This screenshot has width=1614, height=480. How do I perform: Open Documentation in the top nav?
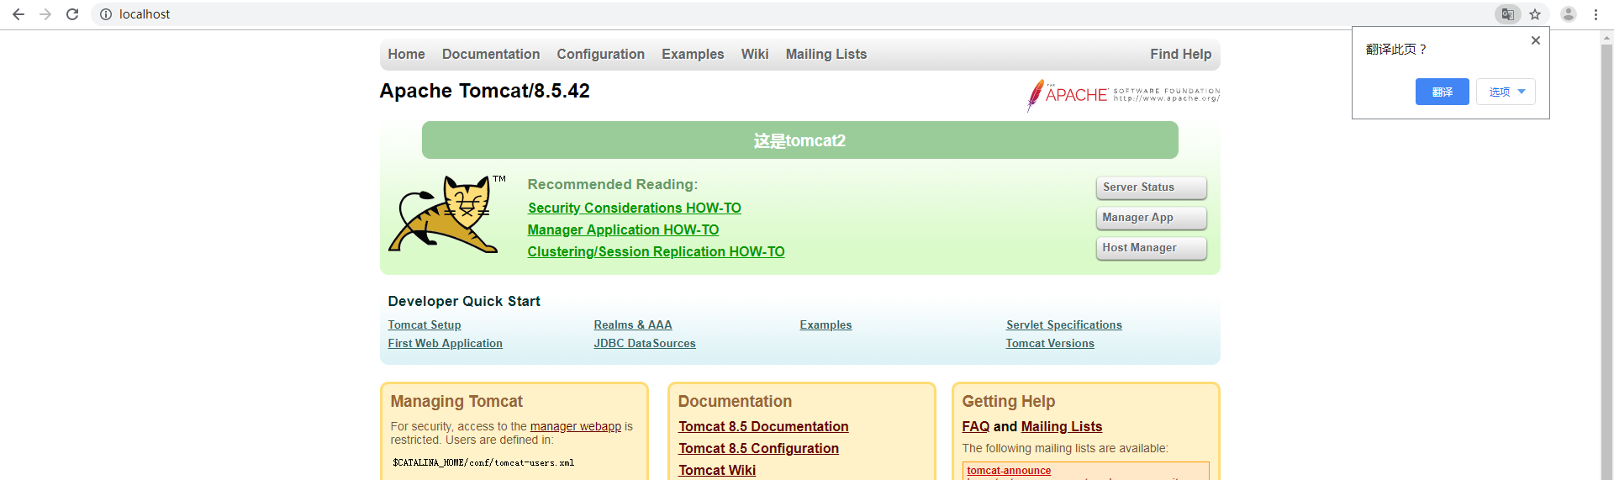click(x=491, y=54)
